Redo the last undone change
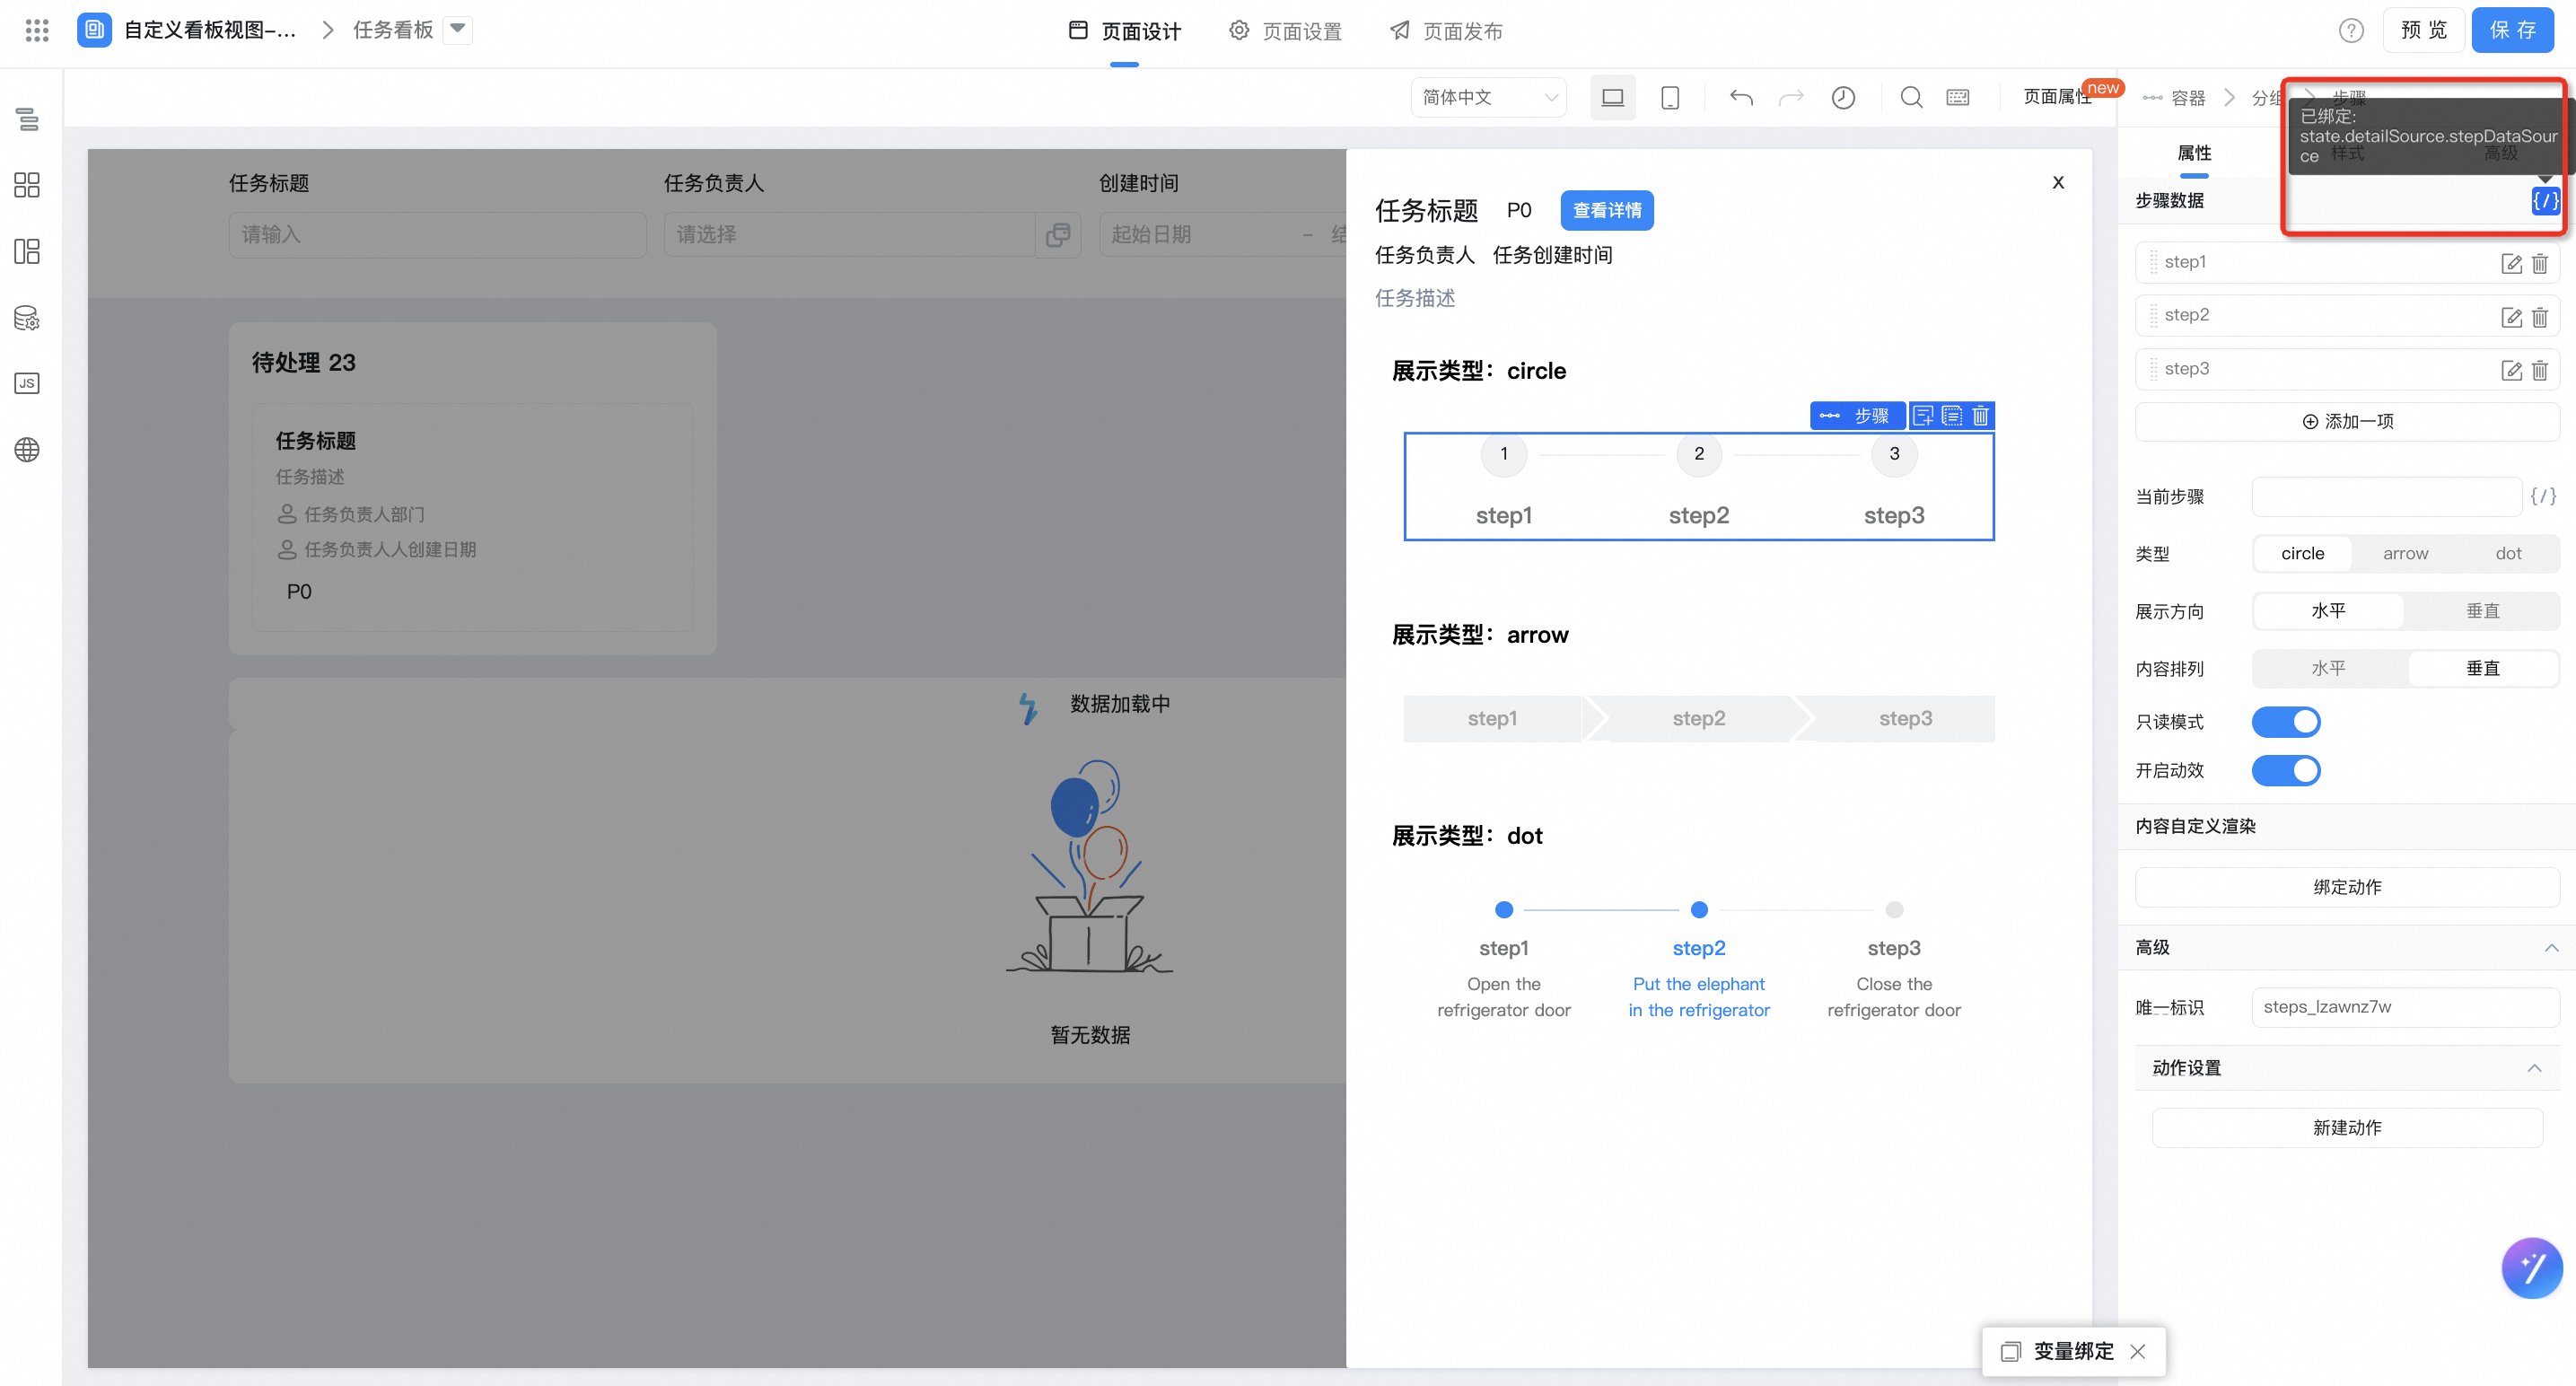 coord(1792,97)
